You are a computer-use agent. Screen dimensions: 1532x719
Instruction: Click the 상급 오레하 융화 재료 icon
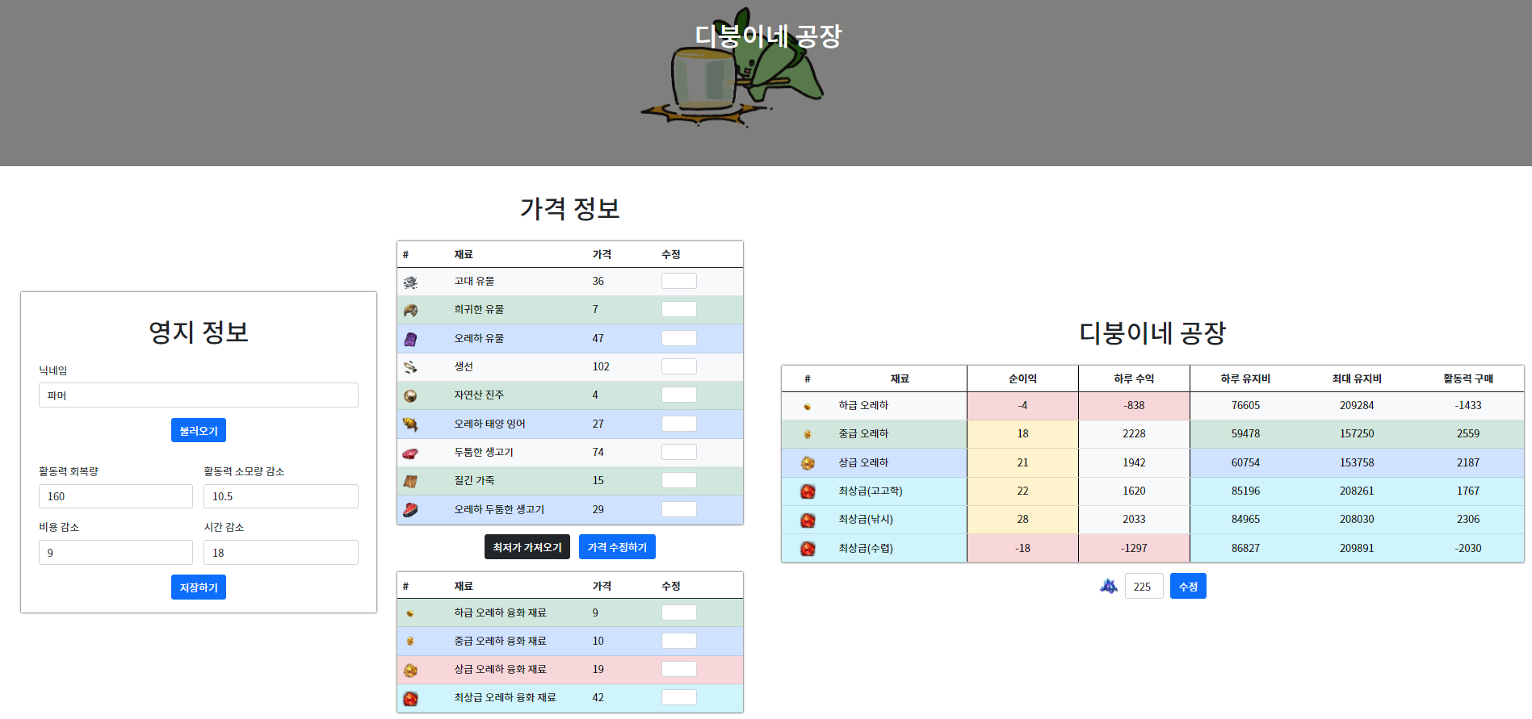(410, 670)
